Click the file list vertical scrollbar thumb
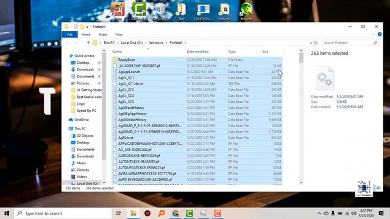 pos(301,58)
